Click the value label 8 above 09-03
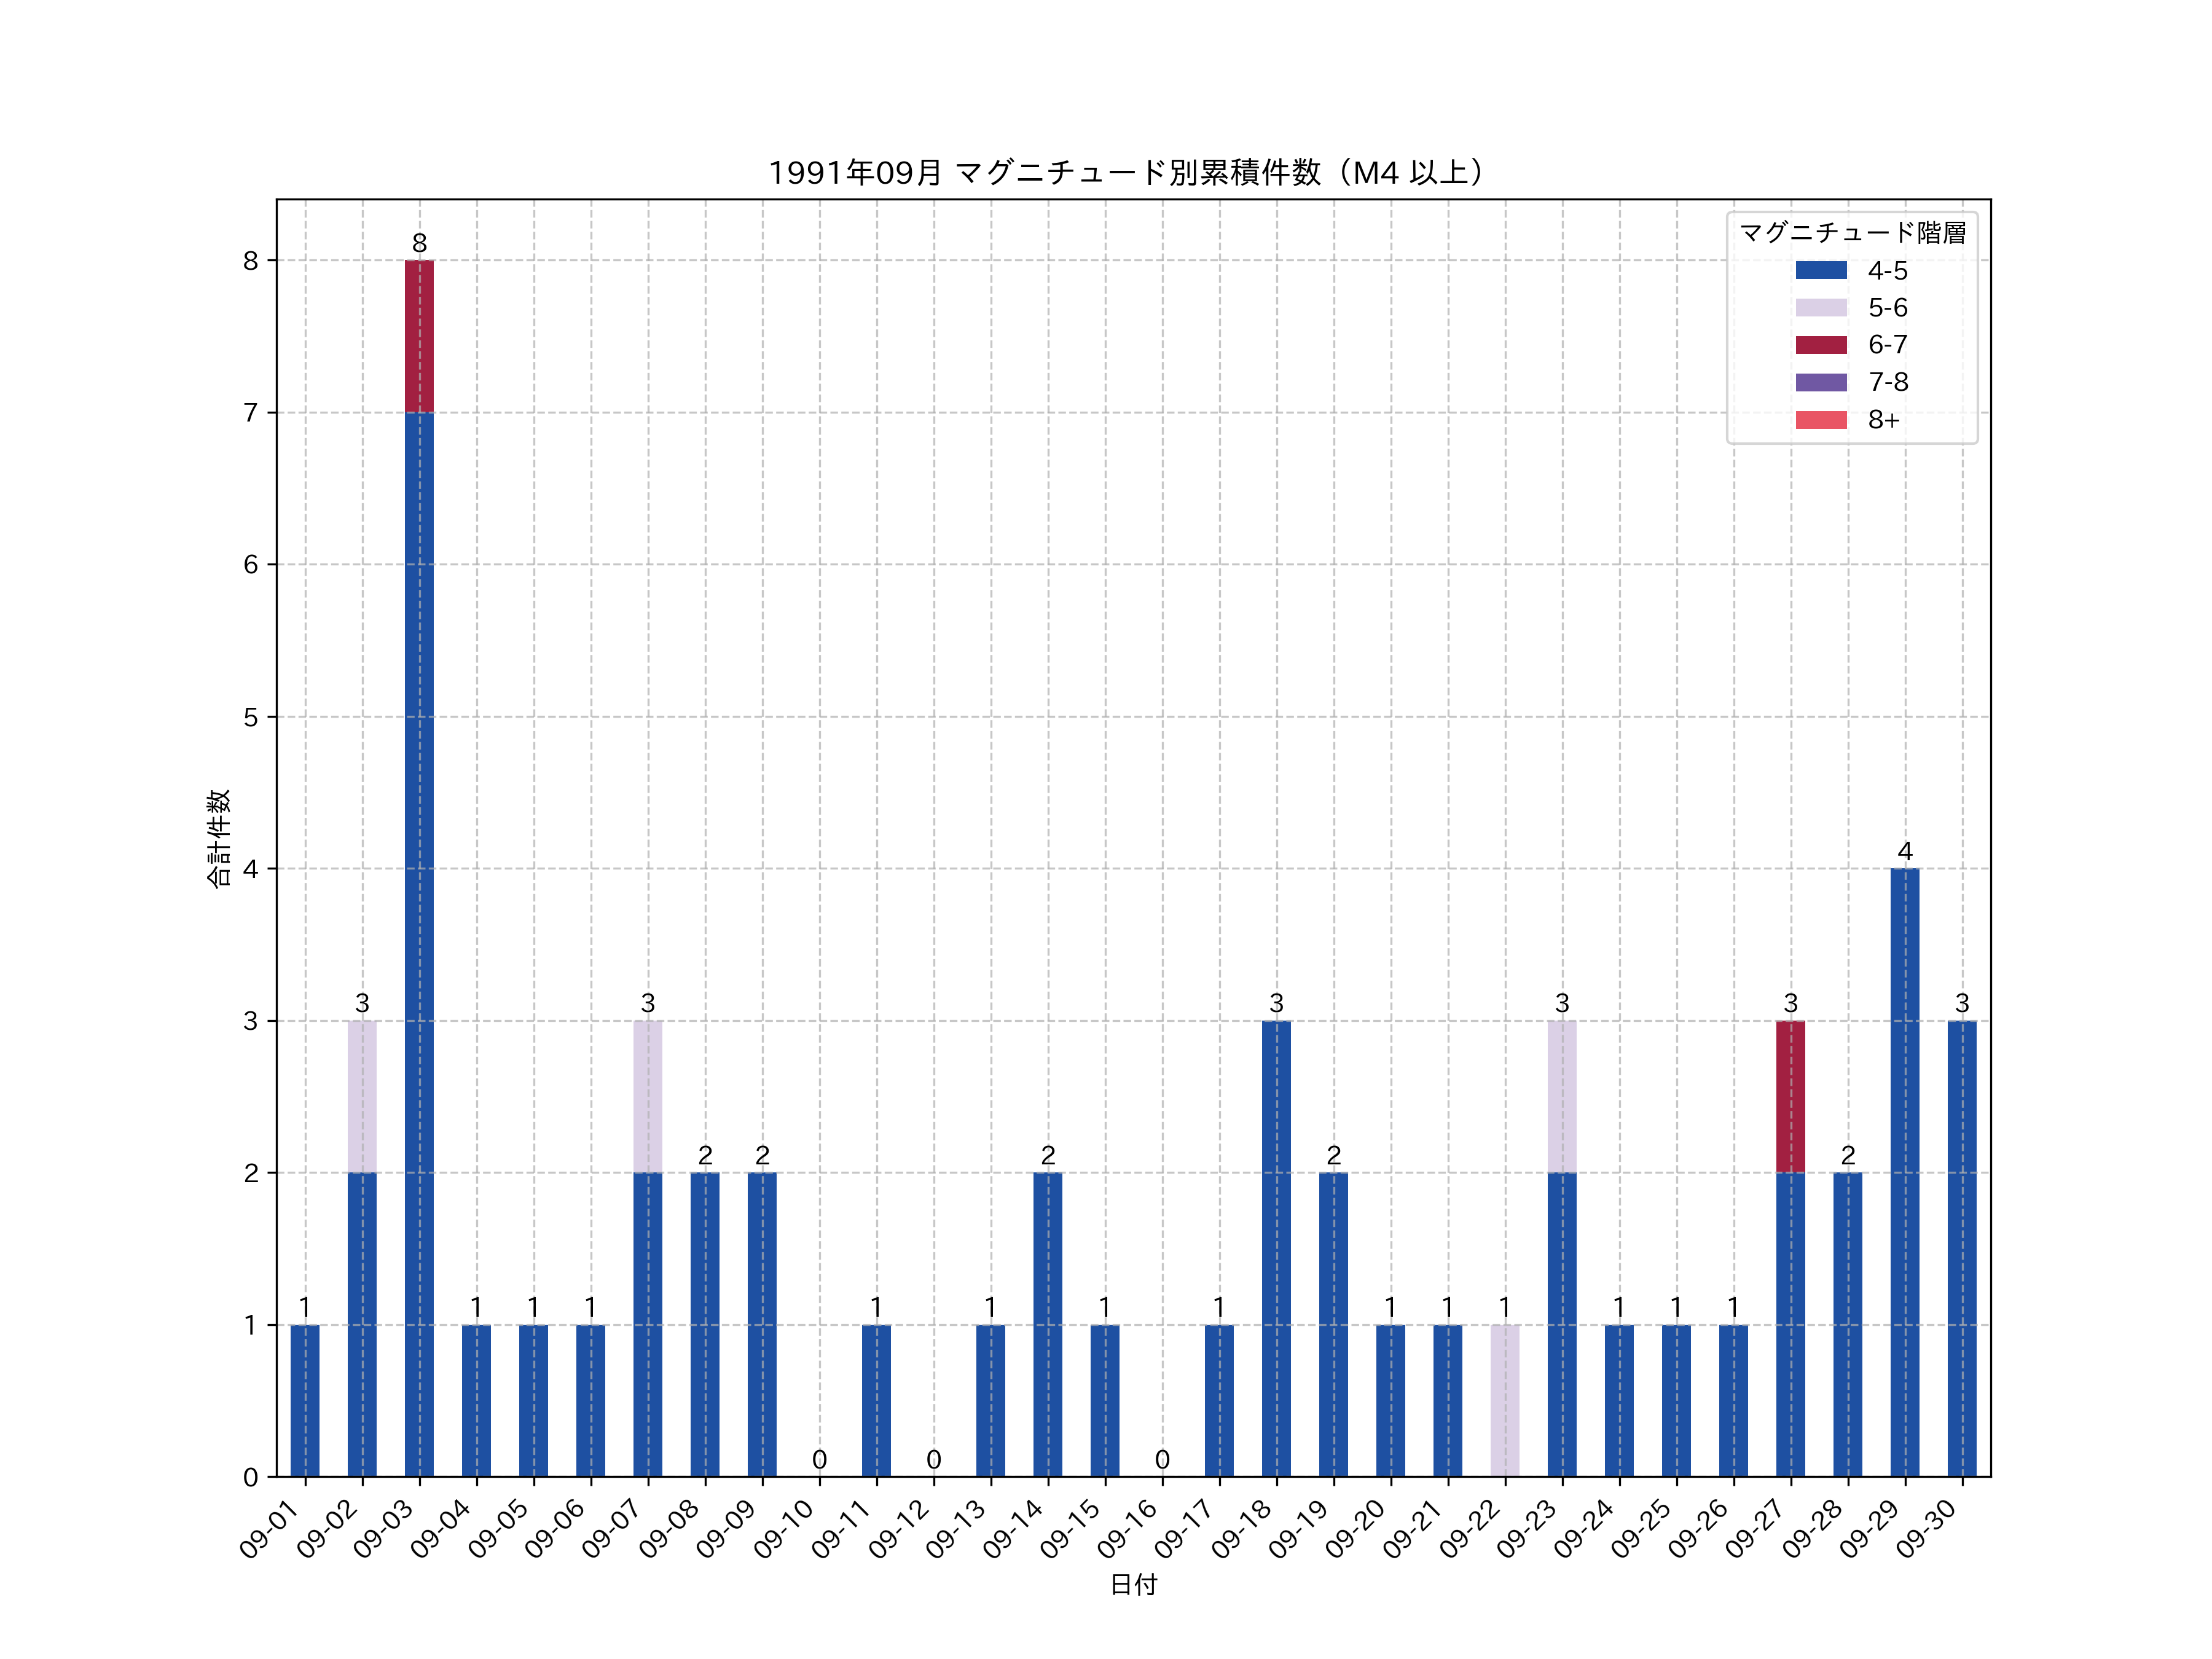This screenshot has width=2212, height=1659. [419, 243]
